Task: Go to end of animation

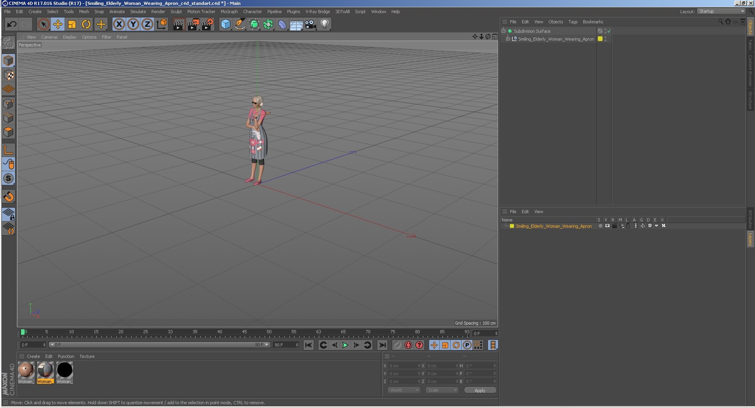Action: 382,345
